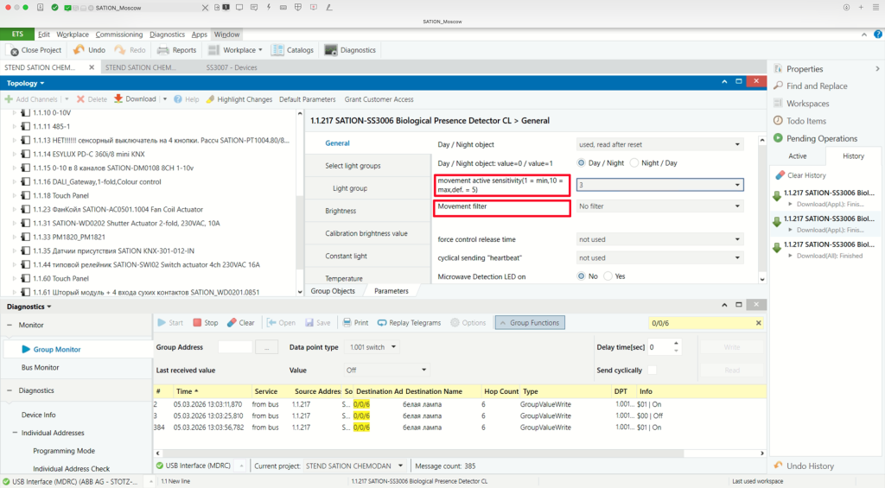Click the Delete X icon in Topology

point(80,99)
